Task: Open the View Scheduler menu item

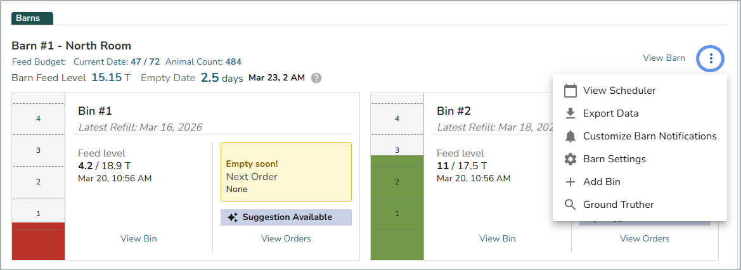Action: coord(619,91)
